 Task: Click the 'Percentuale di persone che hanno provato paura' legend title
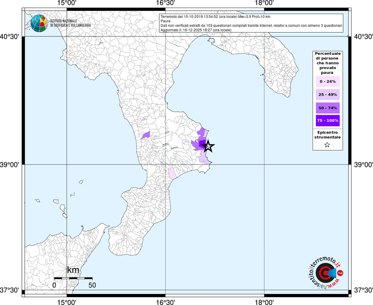(x=328, y=63)
